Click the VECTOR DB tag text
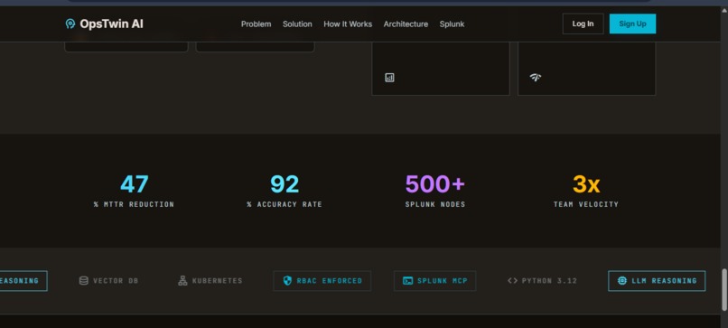The image size is (728, 328). click(116, 281)
